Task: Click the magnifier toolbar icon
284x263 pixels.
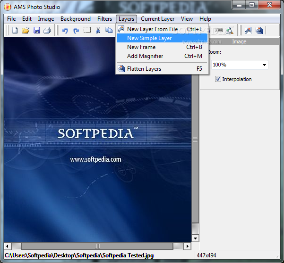Action: [x=230, y=30]
